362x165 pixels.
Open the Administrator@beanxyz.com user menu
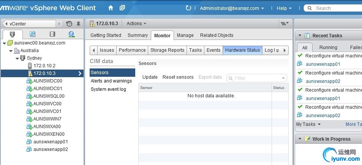coord(232,8)
